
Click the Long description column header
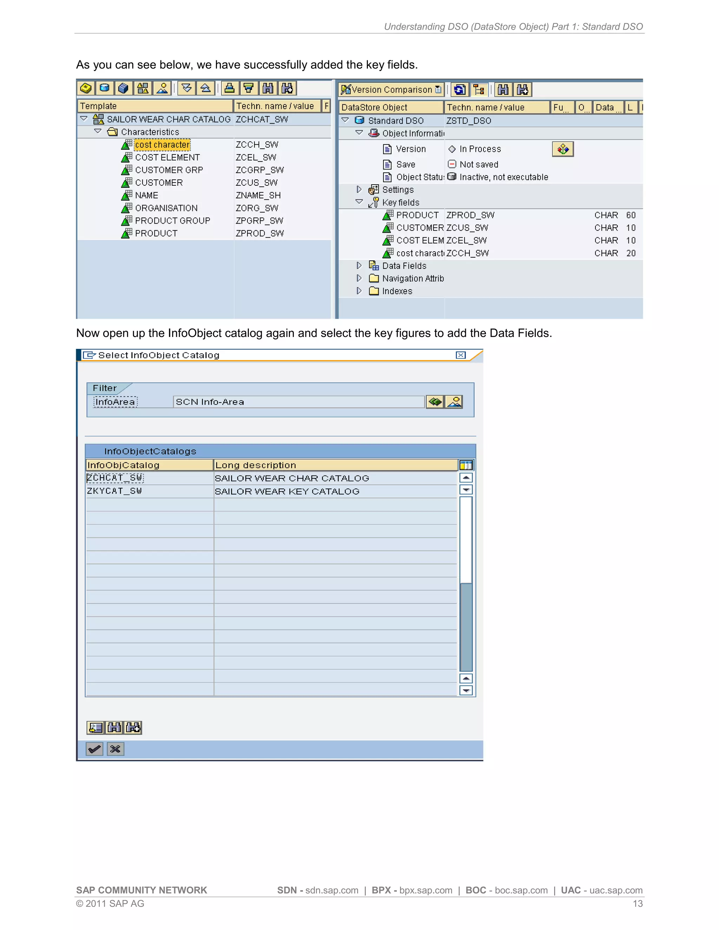point(336,465)
